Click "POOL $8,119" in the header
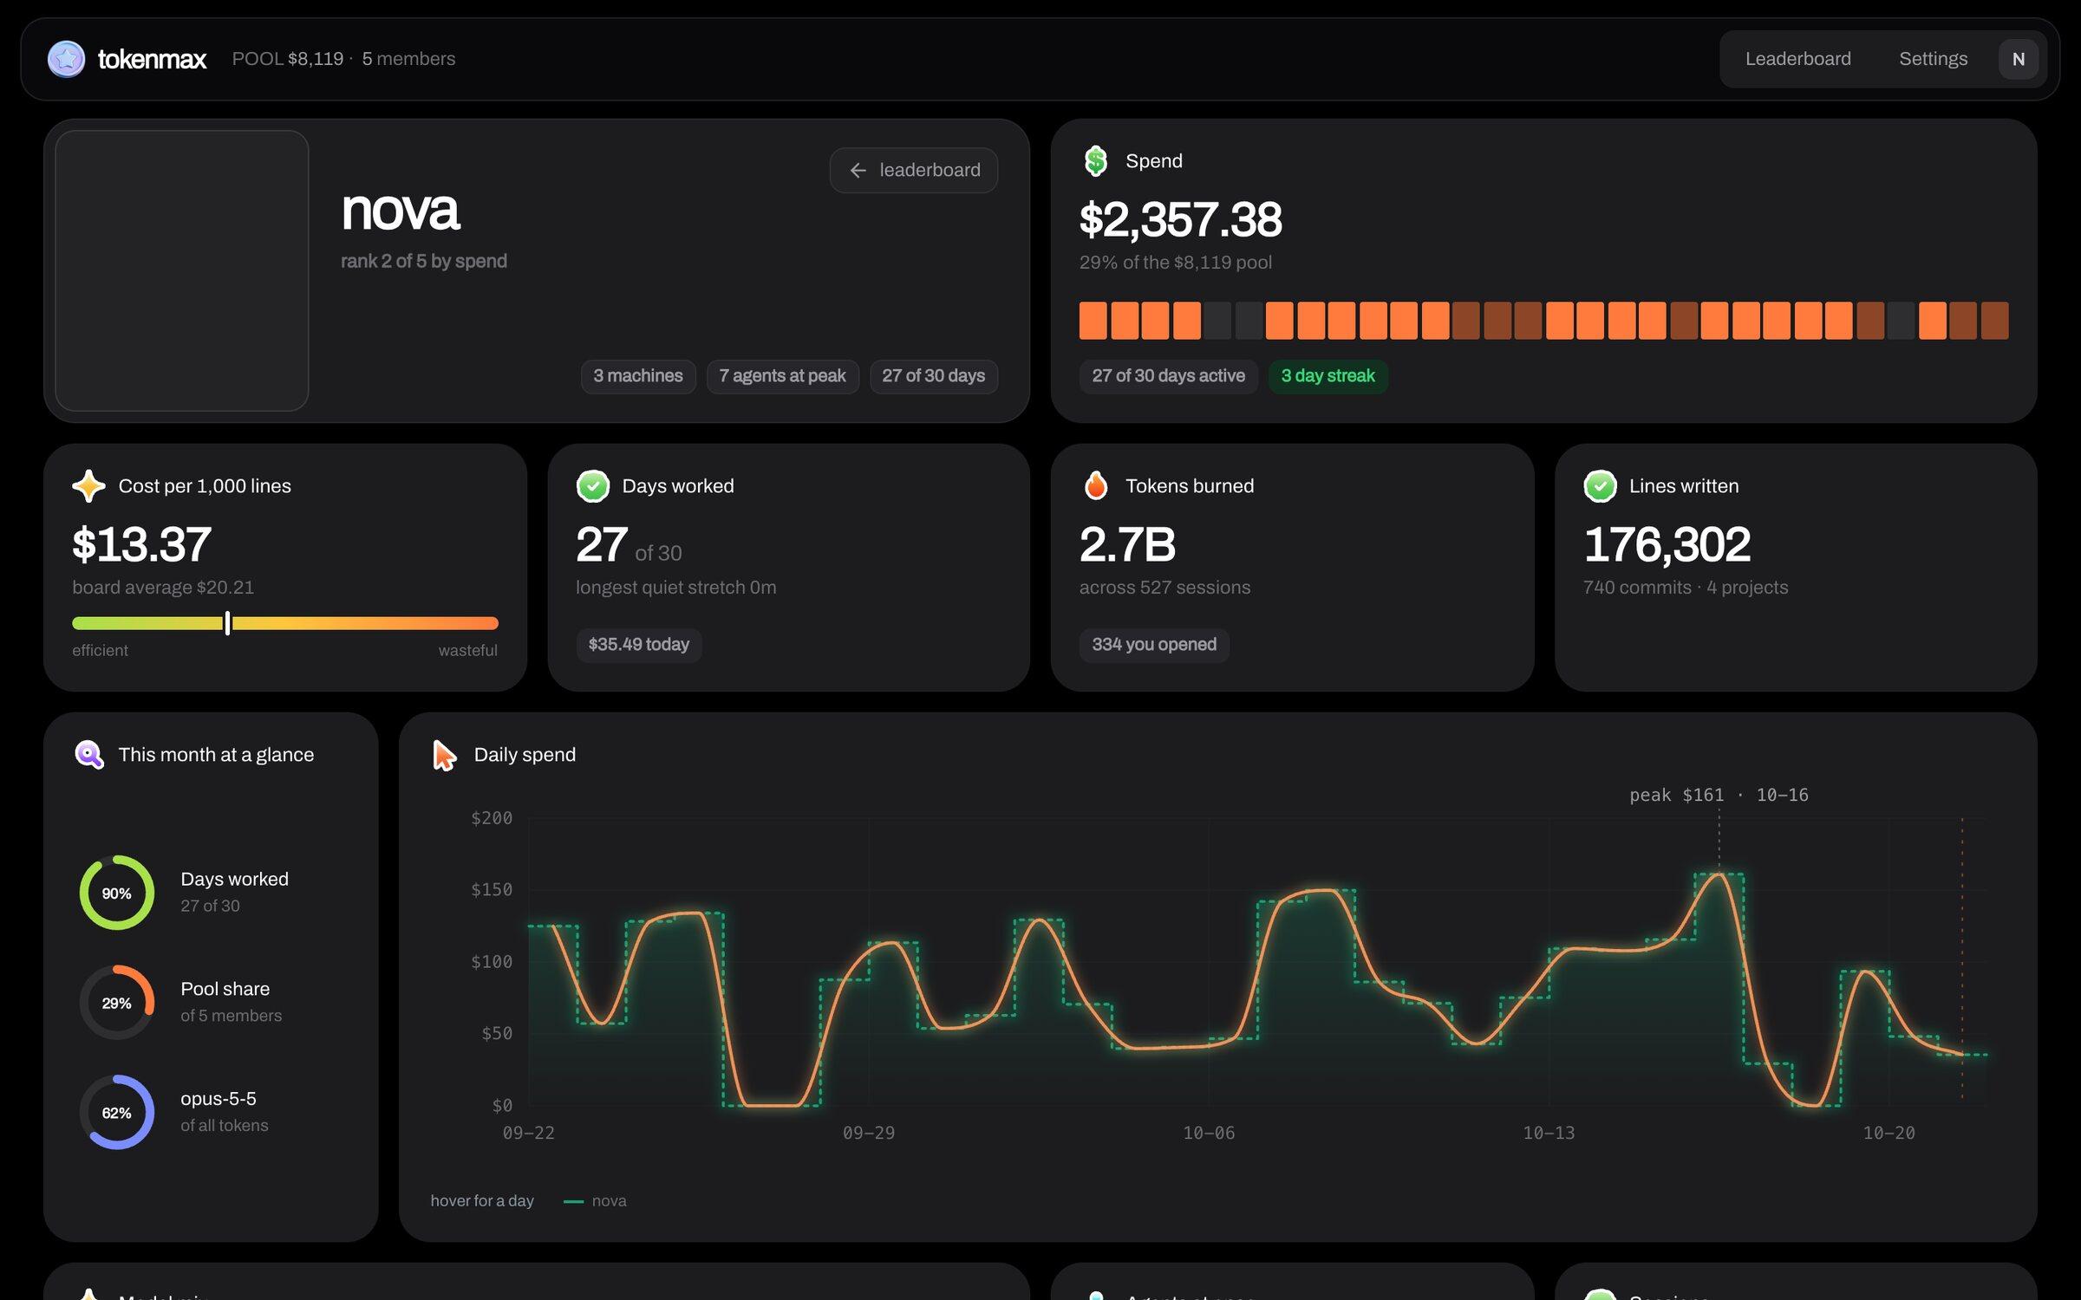The width and height of the screenshot is (2081, 1300). (x=288, y=59)
